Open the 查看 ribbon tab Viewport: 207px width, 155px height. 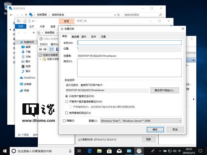(x=53, y=27)
